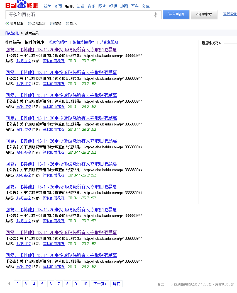Click the 搜索历史 heading
The image size is (237, 293).
(210, 43)
